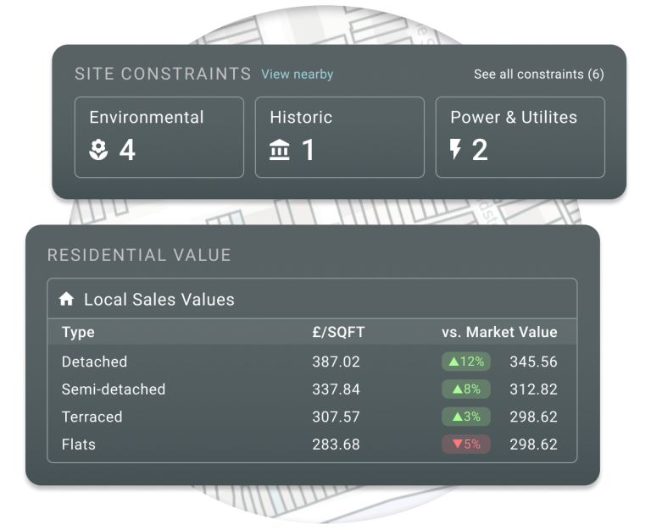Click the Environmental flower icon

[99, 151]
